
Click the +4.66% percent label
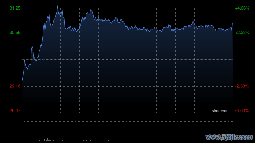[242, 8]
